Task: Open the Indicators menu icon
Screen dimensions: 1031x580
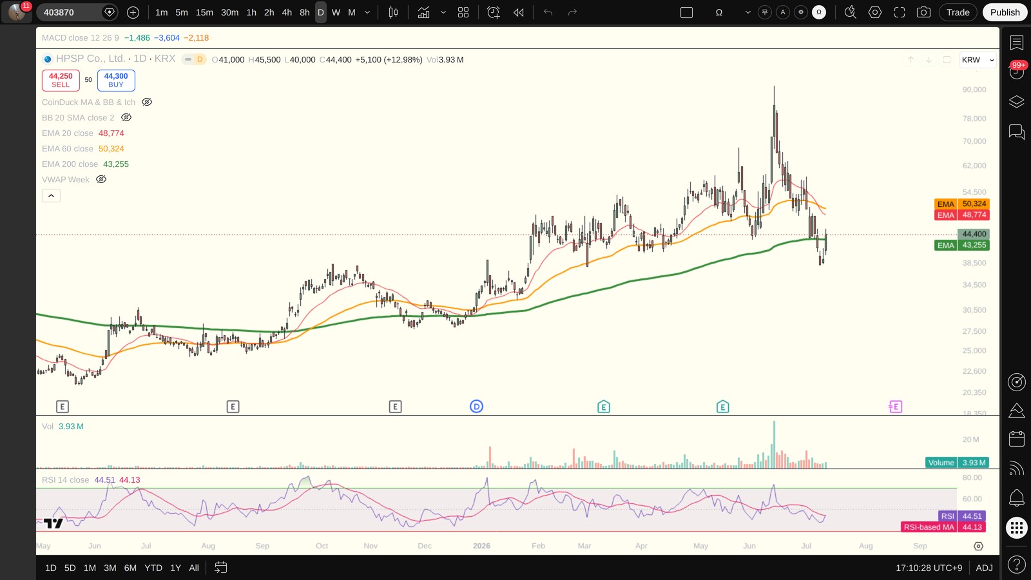Action: coord(423,12)
